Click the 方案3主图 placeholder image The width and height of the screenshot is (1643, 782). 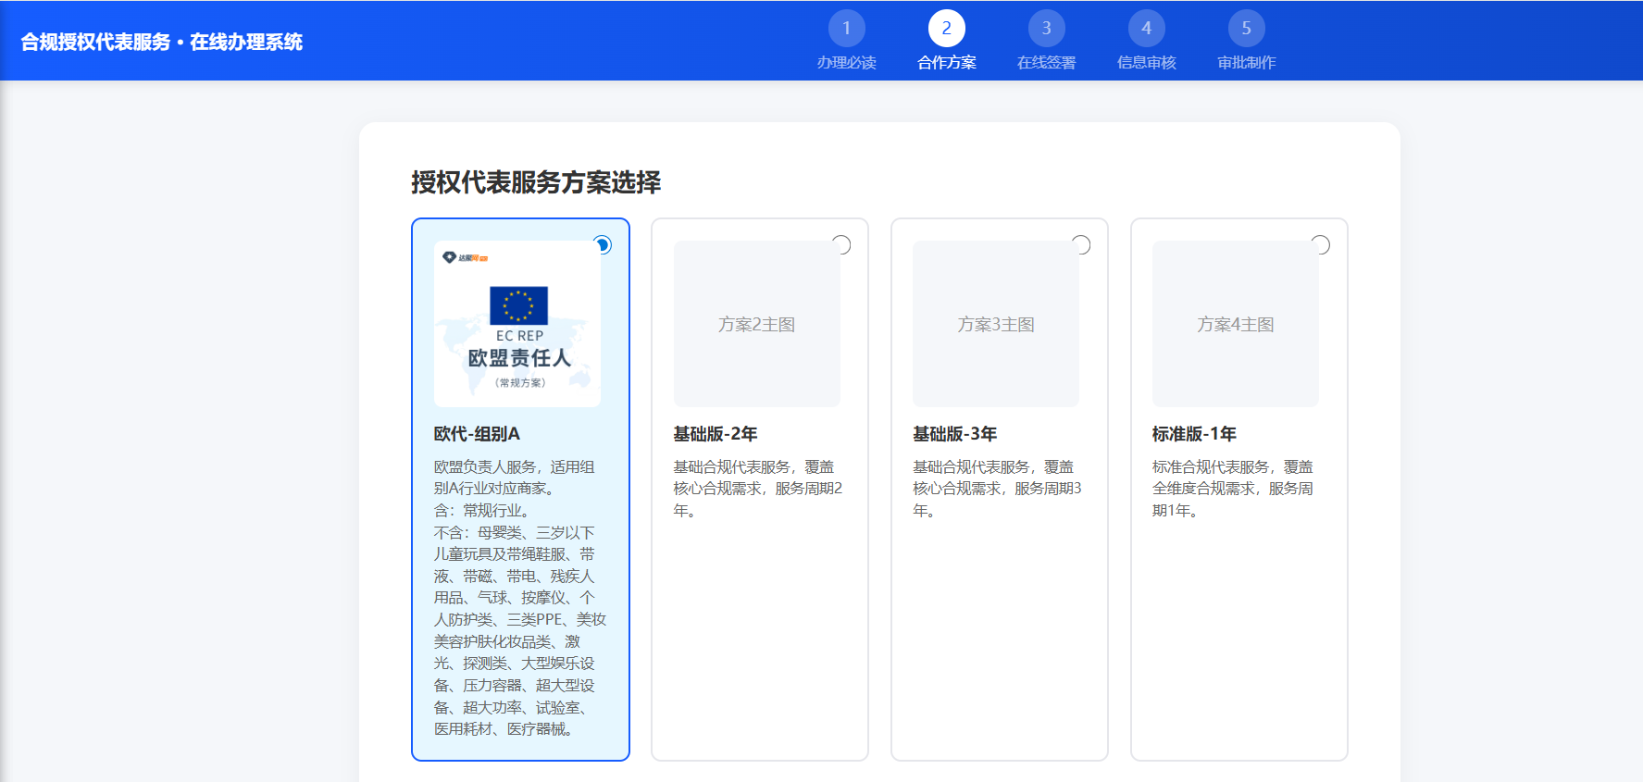(996, 324)
